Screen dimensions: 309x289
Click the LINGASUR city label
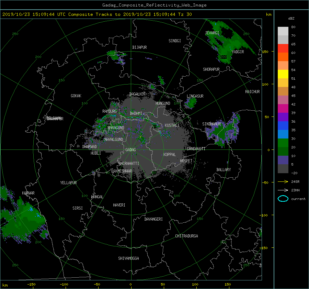pos(195,96)
